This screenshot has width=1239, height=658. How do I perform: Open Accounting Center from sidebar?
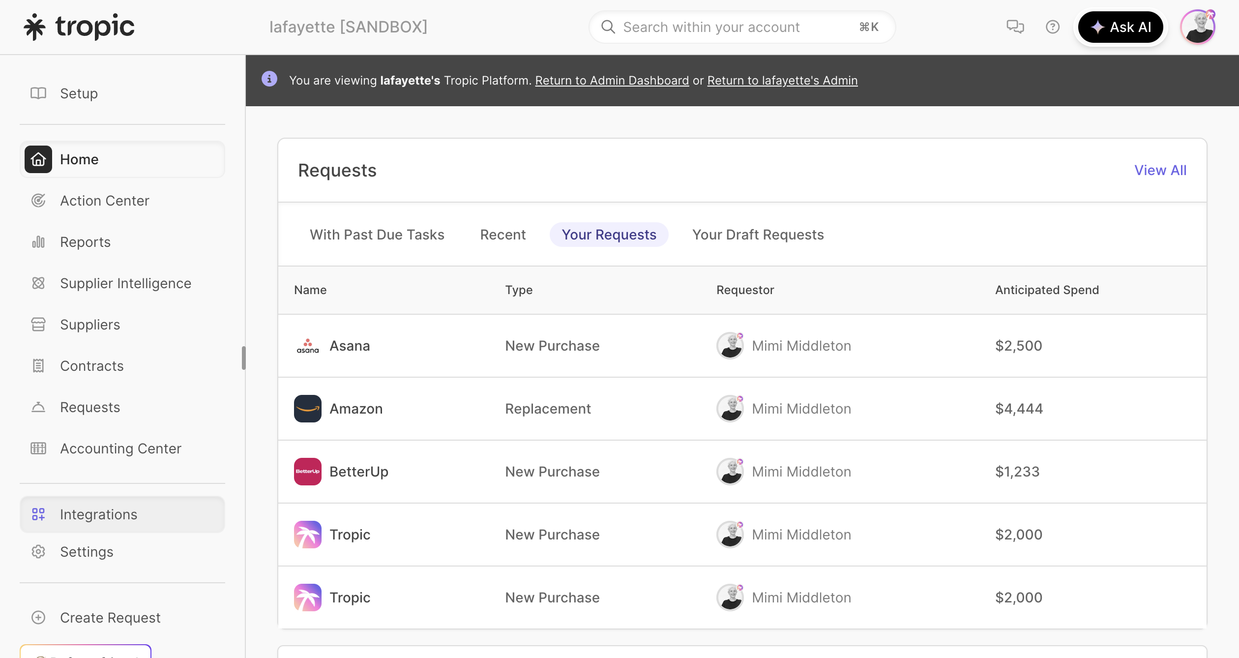[120, 449]
